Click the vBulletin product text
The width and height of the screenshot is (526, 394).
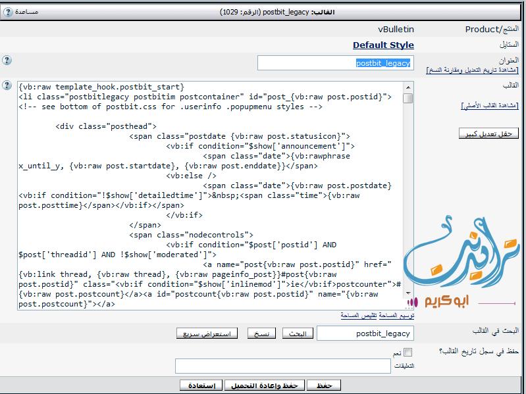point(396,30)
